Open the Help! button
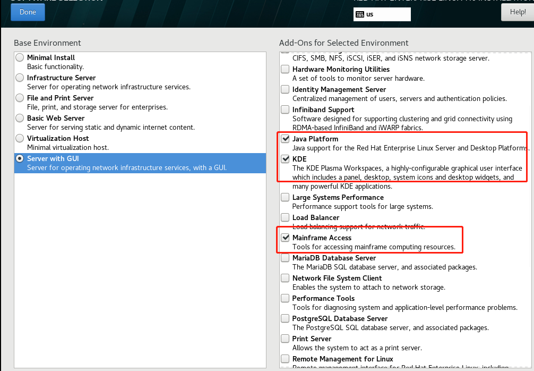Screen dimensions: 534x371 [518, 12]
